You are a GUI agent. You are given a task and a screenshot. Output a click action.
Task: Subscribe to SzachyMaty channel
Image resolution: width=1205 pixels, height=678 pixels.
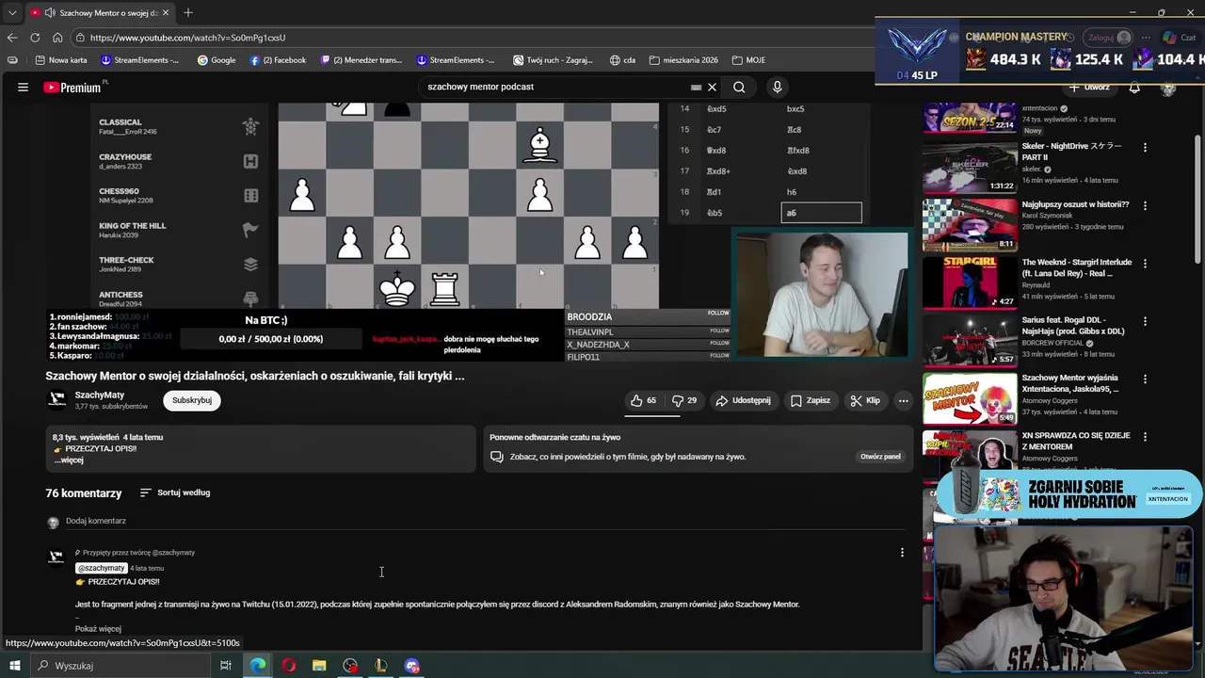[192, 400]
